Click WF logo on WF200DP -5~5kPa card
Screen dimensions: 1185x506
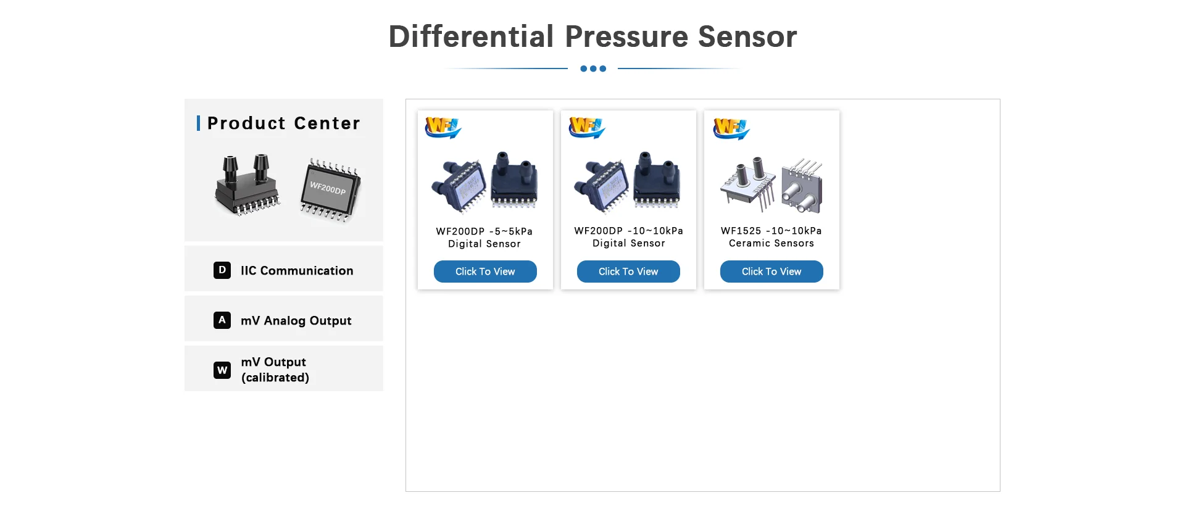[x=443, y=128]
